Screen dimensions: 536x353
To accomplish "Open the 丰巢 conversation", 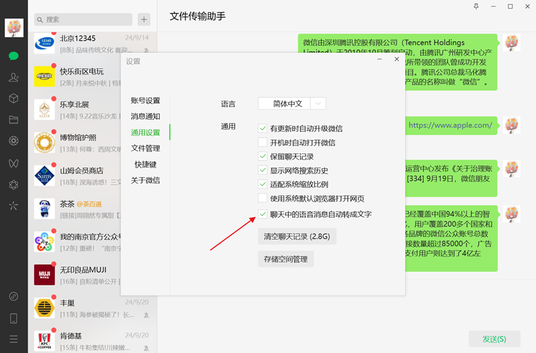I will pos(92,309).
